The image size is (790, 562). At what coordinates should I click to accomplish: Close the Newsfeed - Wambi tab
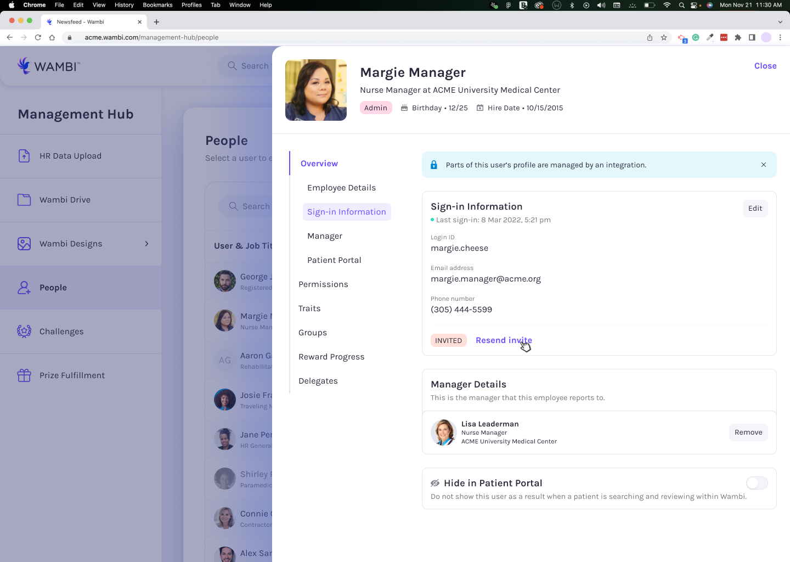[x=139, y=22]
